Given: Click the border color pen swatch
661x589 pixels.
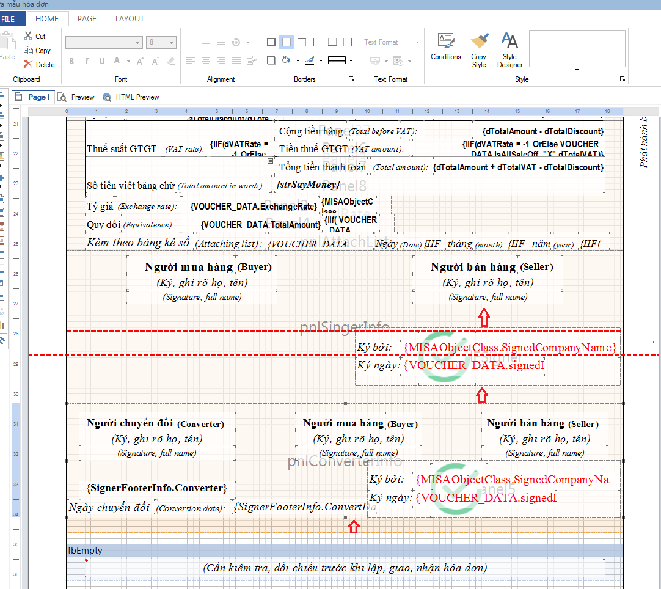Looking at the screenshot, I should click(309, 60).
